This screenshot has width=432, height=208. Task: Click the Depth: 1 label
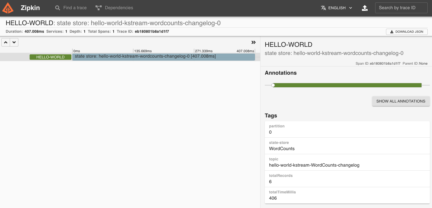78,31
